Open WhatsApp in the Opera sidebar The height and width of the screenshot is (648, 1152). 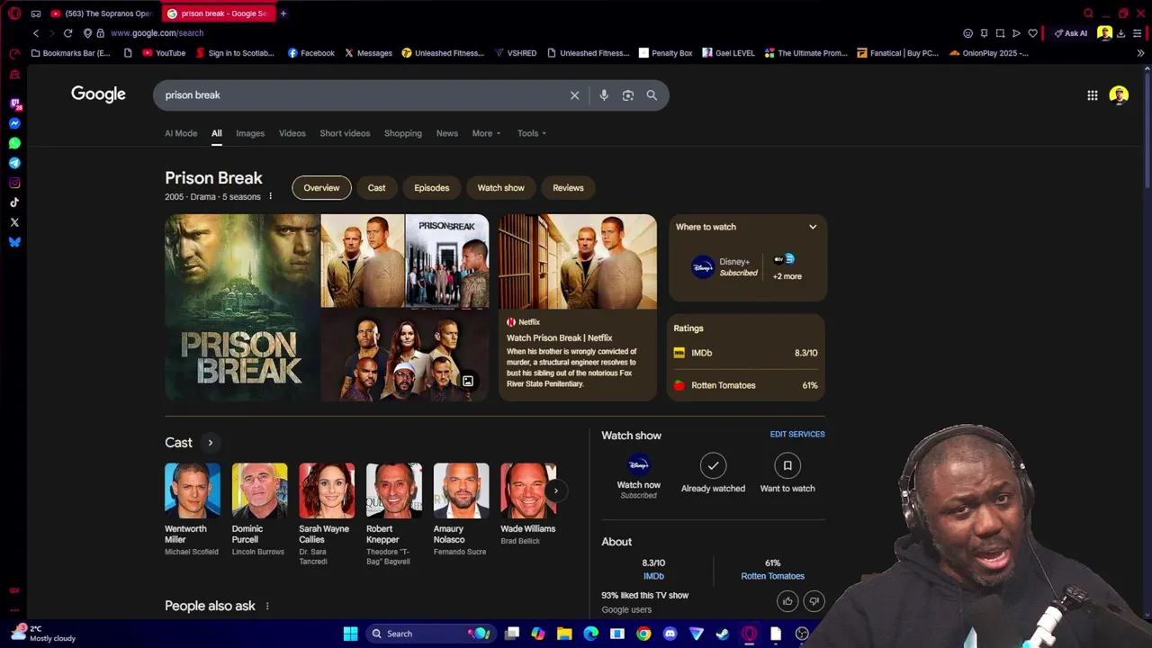(x=14, y=143)
